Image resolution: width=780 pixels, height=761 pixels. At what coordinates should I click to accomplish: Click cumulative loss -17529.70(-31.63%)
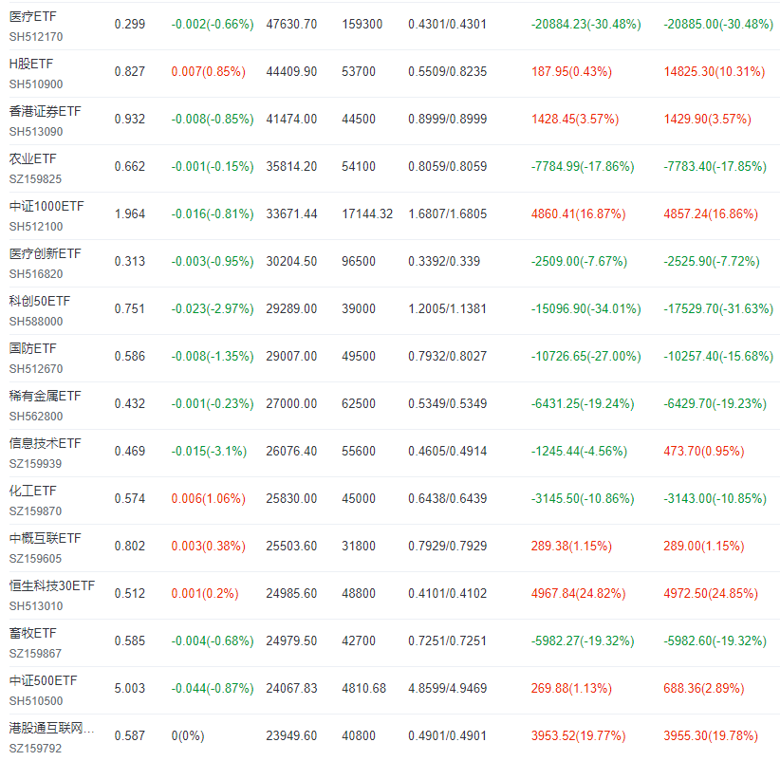click(x=718, y=309)
